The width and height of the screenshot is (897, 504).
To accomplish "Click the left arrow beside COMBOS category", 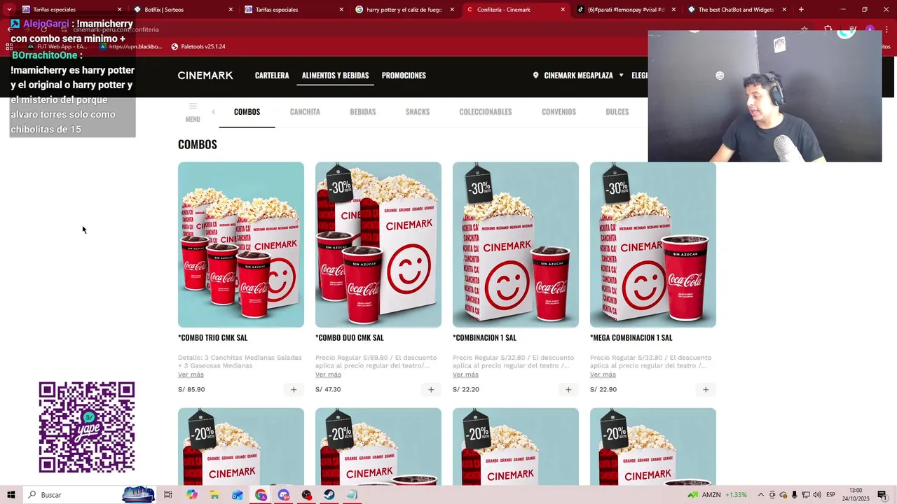I will [x=213, y=111].
